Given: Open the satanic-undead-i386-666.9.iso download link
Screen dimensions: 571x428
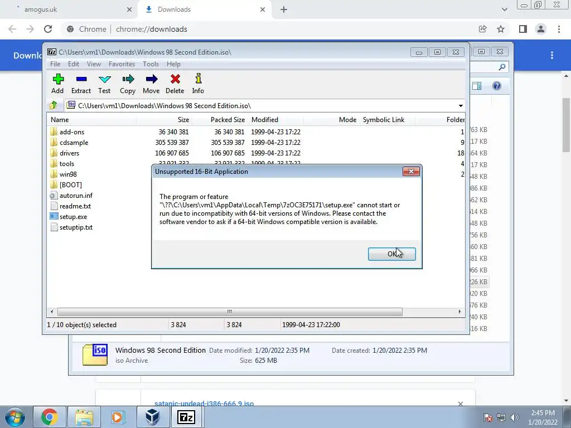Looking at the screenshot, I should (204, 403).
